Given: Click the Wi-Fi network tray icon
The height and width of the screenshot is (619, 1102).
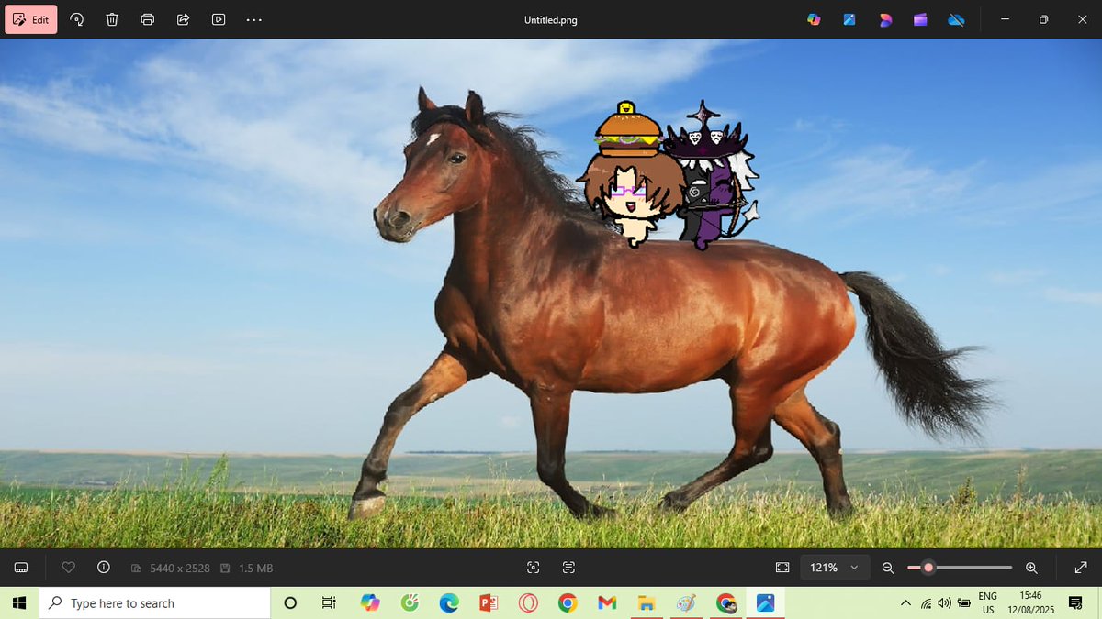Looking at the screenshot, I should pyautogui.click(x=926, y=603).
